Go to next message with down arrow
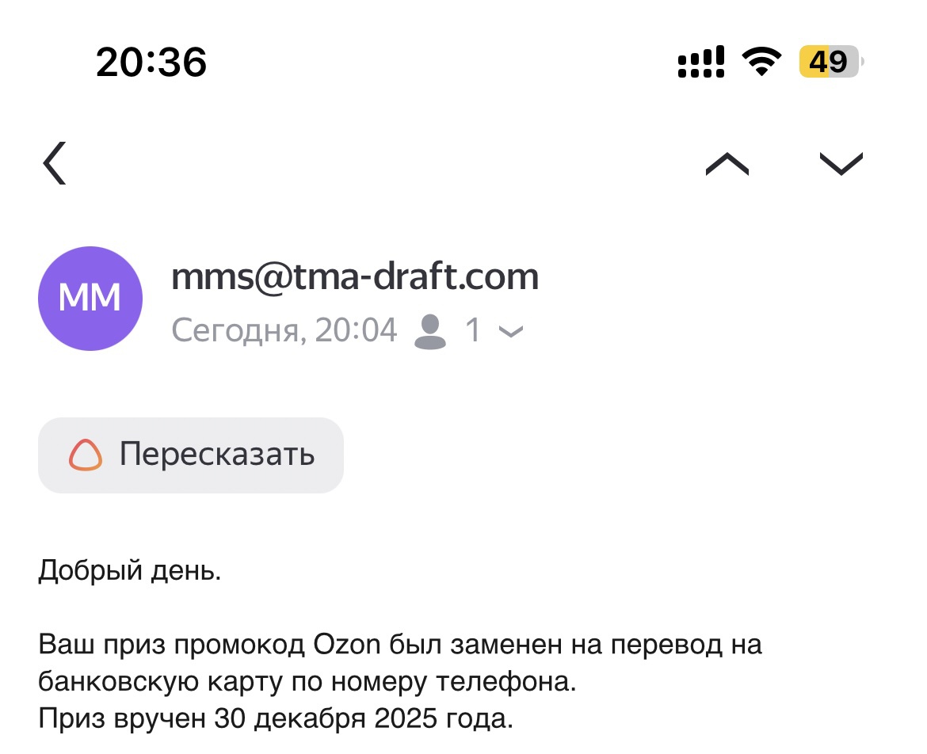 pyautogui.click(x=841, y=163)
